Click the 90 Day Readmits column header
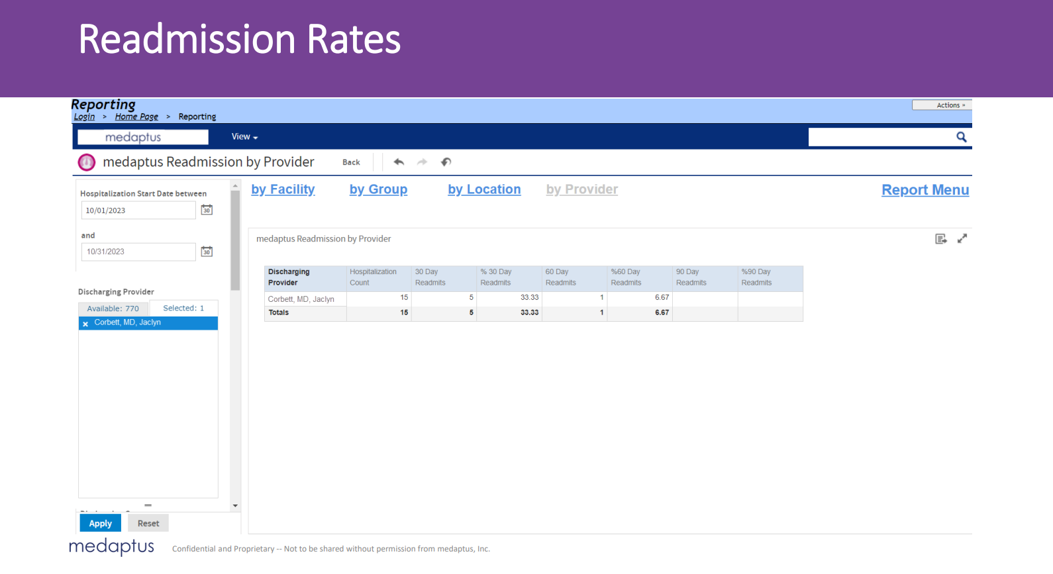The width and height of the screenshot is (1053, 574). pos(705,277)
